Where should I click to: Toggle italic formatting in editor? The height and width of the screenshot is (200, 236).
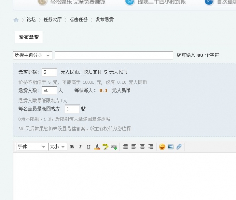(x=80, y=147)
